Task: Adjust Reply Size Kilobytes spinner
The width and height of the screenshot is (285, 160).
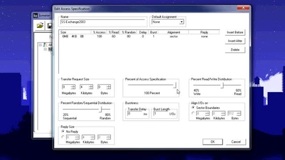Action: (93, 137)
